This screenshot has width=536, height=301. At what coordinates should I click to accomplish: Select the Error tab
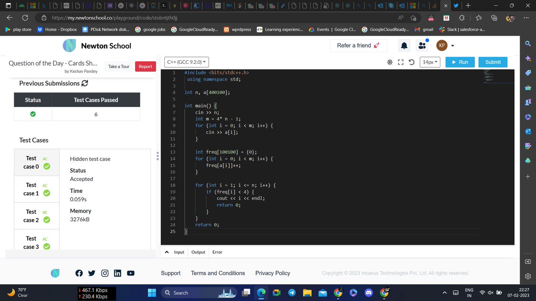[217, 252]
